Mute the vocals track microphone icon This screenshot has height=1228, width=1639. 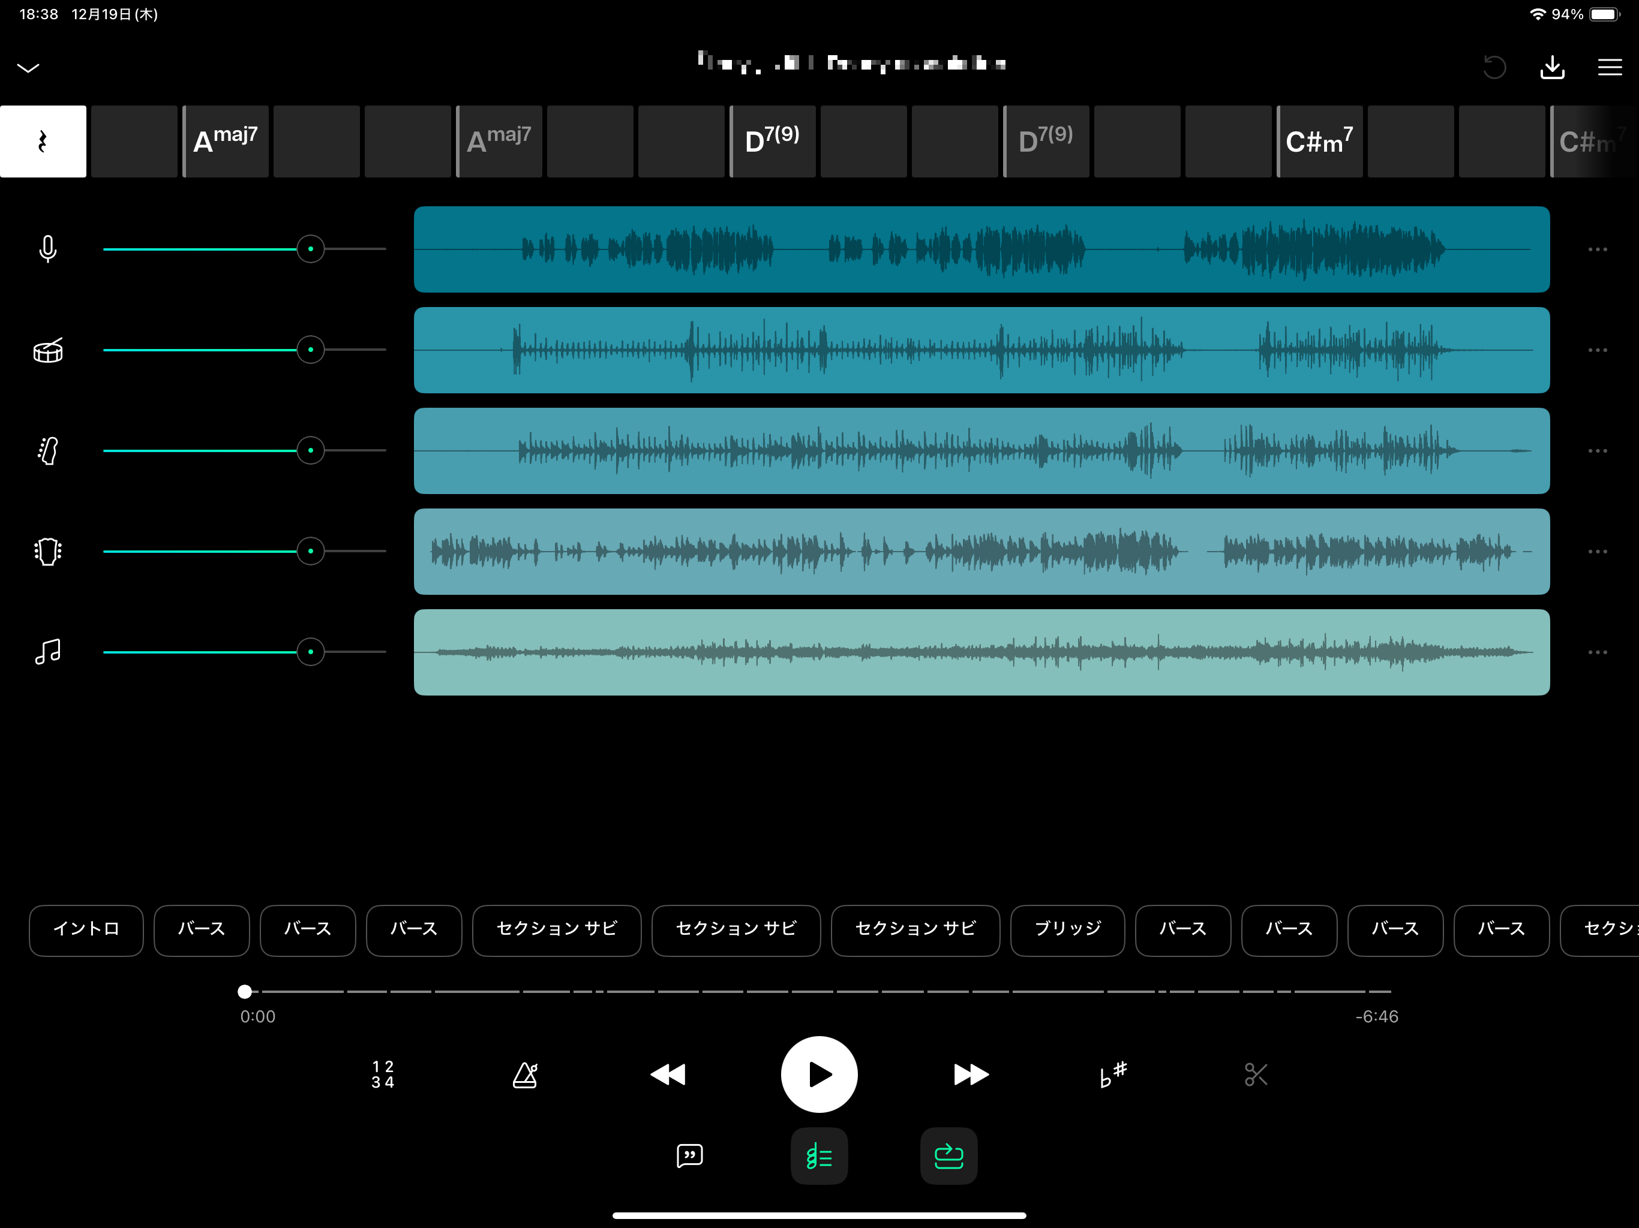[47, 249]
